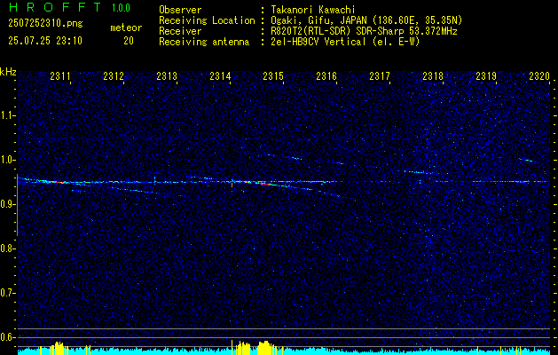Click the red echo peak below 2315
This screenshot has height=355, width=558.
264,184
